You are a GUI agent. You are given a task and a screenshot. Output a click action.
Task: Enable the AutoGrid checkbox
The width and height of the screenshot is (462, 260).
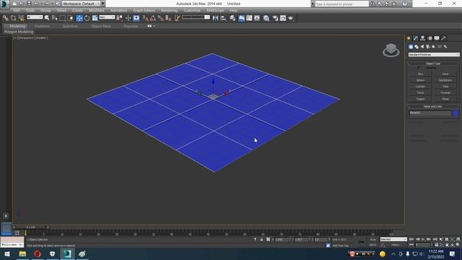click(419, 68)
